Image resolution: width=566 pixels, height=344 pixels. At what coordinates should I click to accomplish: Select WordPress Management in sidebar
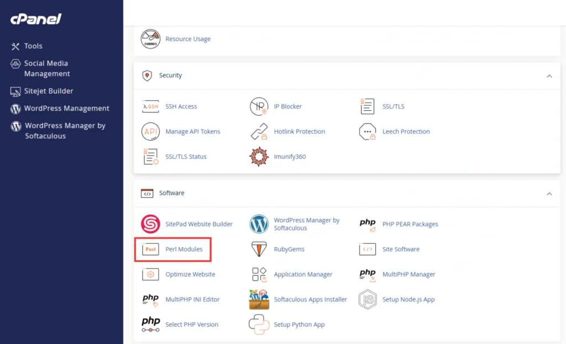coord(67,108)
